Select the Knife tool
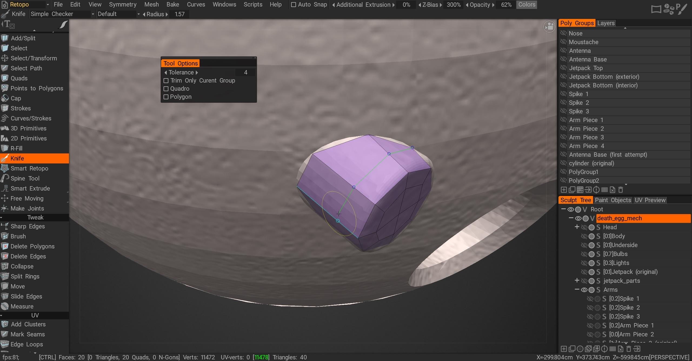692x361 pixels. (x=17, y=158)
